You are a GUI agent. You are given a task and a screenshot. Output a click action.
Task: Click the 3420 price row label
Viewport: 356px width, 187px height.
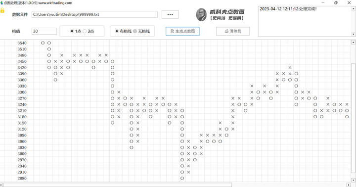tap(22, 67)
